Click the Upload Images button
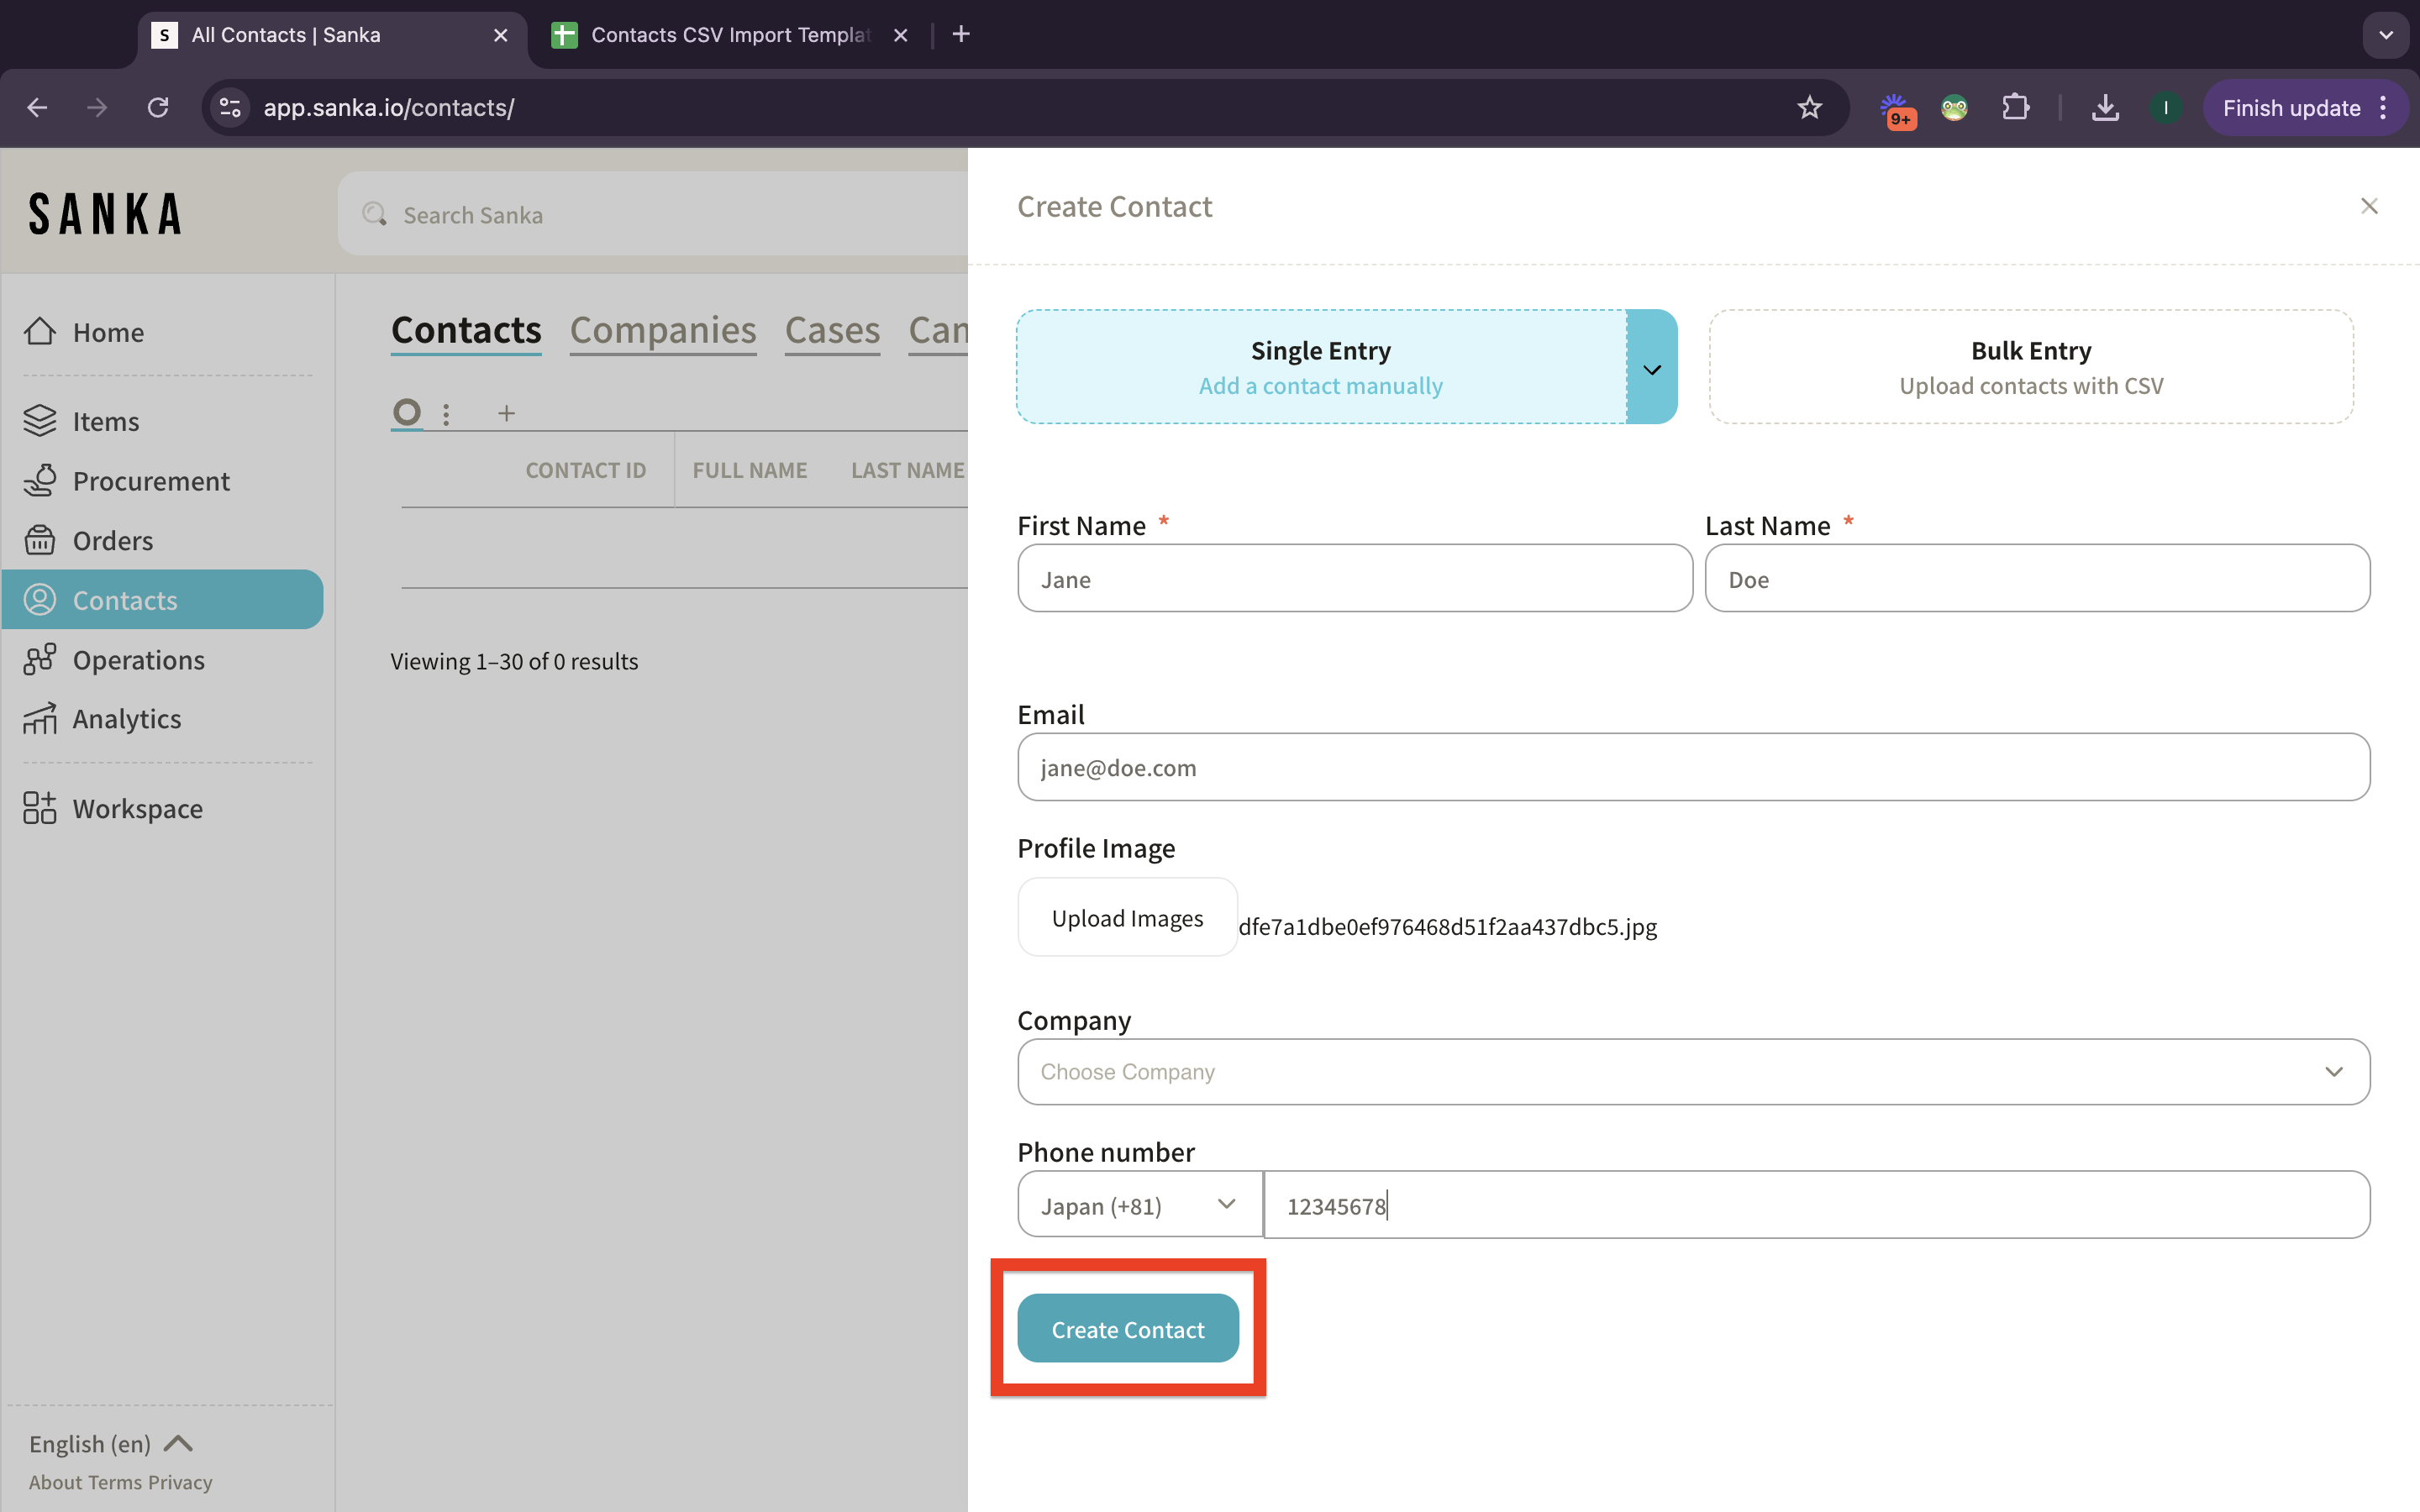This screenshot has width=2420, height=1512. [x=1127, y=918]
